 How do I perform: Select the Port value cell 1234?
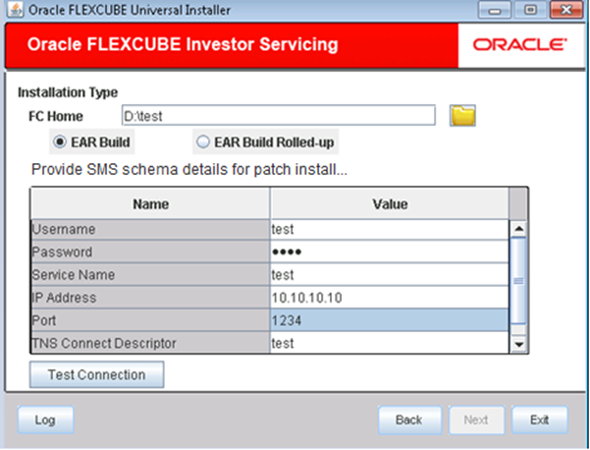pyautogui.click(x=389, y=320)
